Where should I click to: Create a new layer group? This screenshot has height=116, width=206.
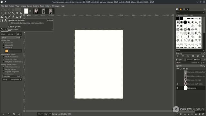point(181,114)
